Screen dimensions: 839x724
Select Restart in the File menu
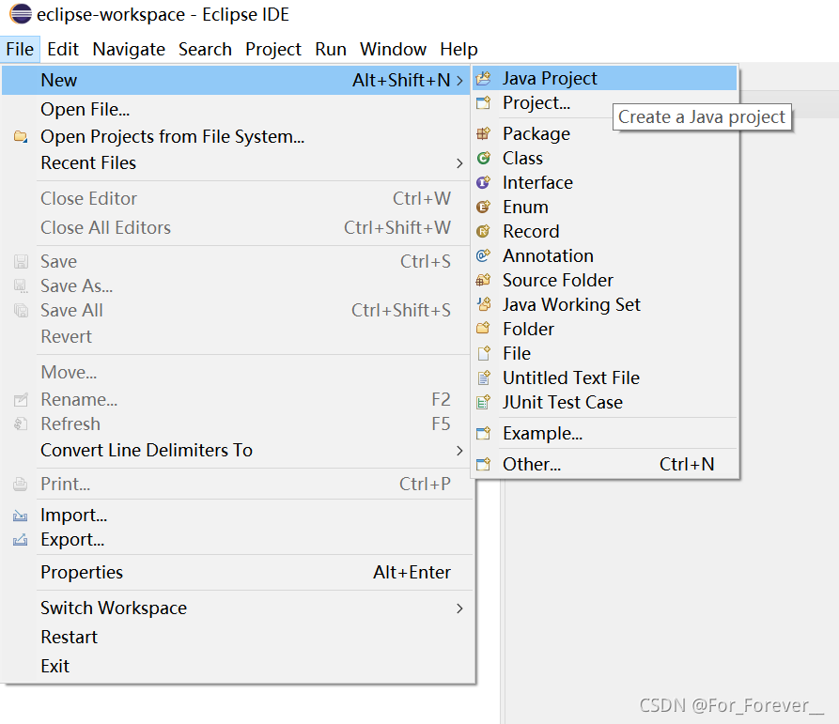[238, 638]
